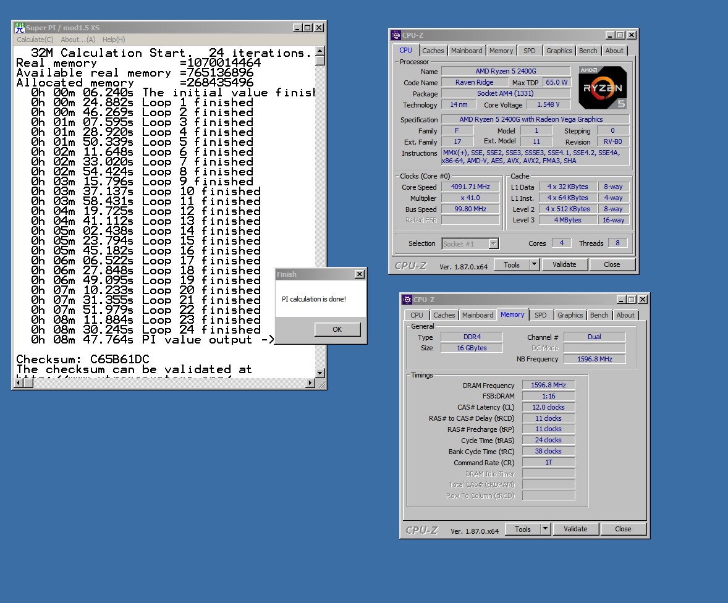
Task: Click the 'AMD Ryzen 5 2400G' name field
Action: 506,71
